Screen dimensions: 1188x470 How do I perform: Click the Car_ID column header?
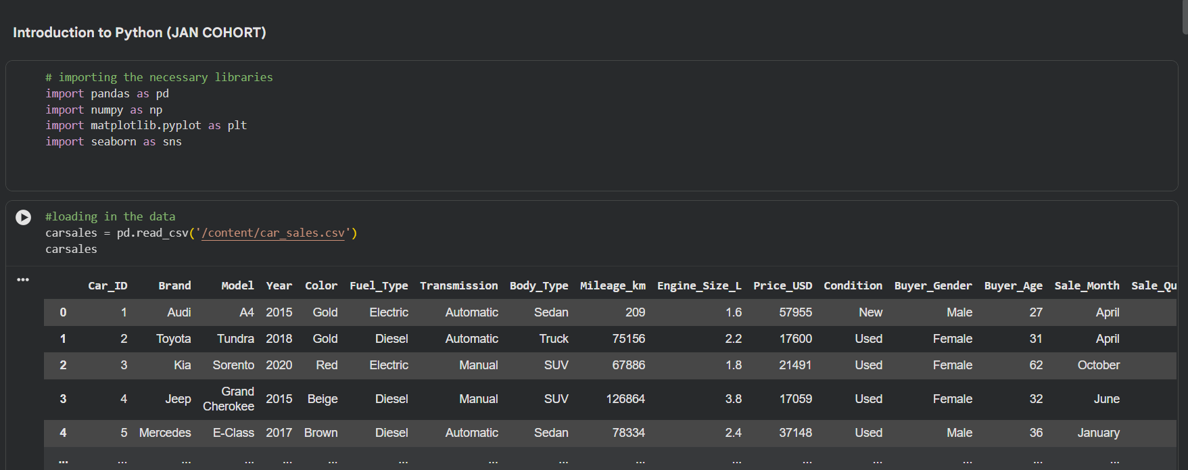[108, 285]
